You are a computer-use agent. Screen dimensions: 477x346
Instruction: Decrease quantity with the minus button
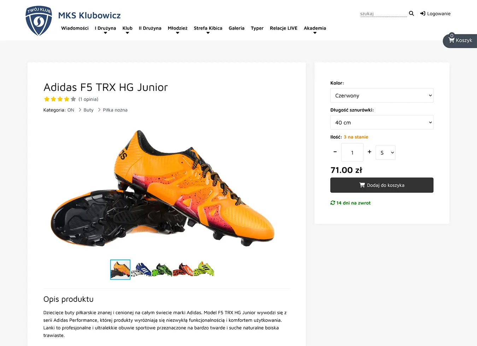click(335, 152)
